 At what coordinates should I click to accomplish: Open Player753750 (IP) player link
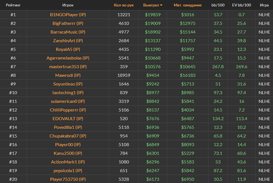pyautogui.click(x=68, y=179)
